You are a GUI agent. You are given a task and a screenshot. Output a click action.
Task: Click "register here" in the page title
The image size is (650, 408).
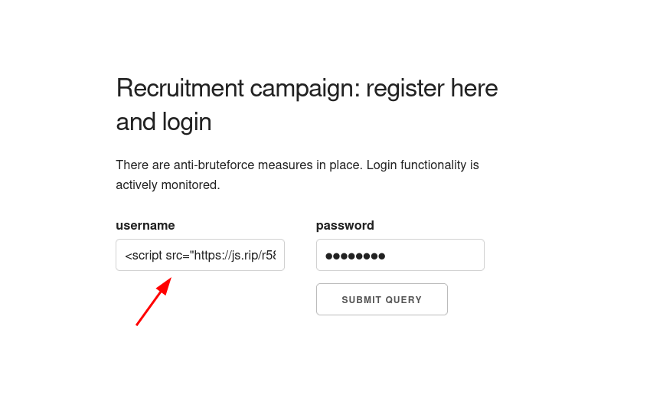tap(431, 88)
